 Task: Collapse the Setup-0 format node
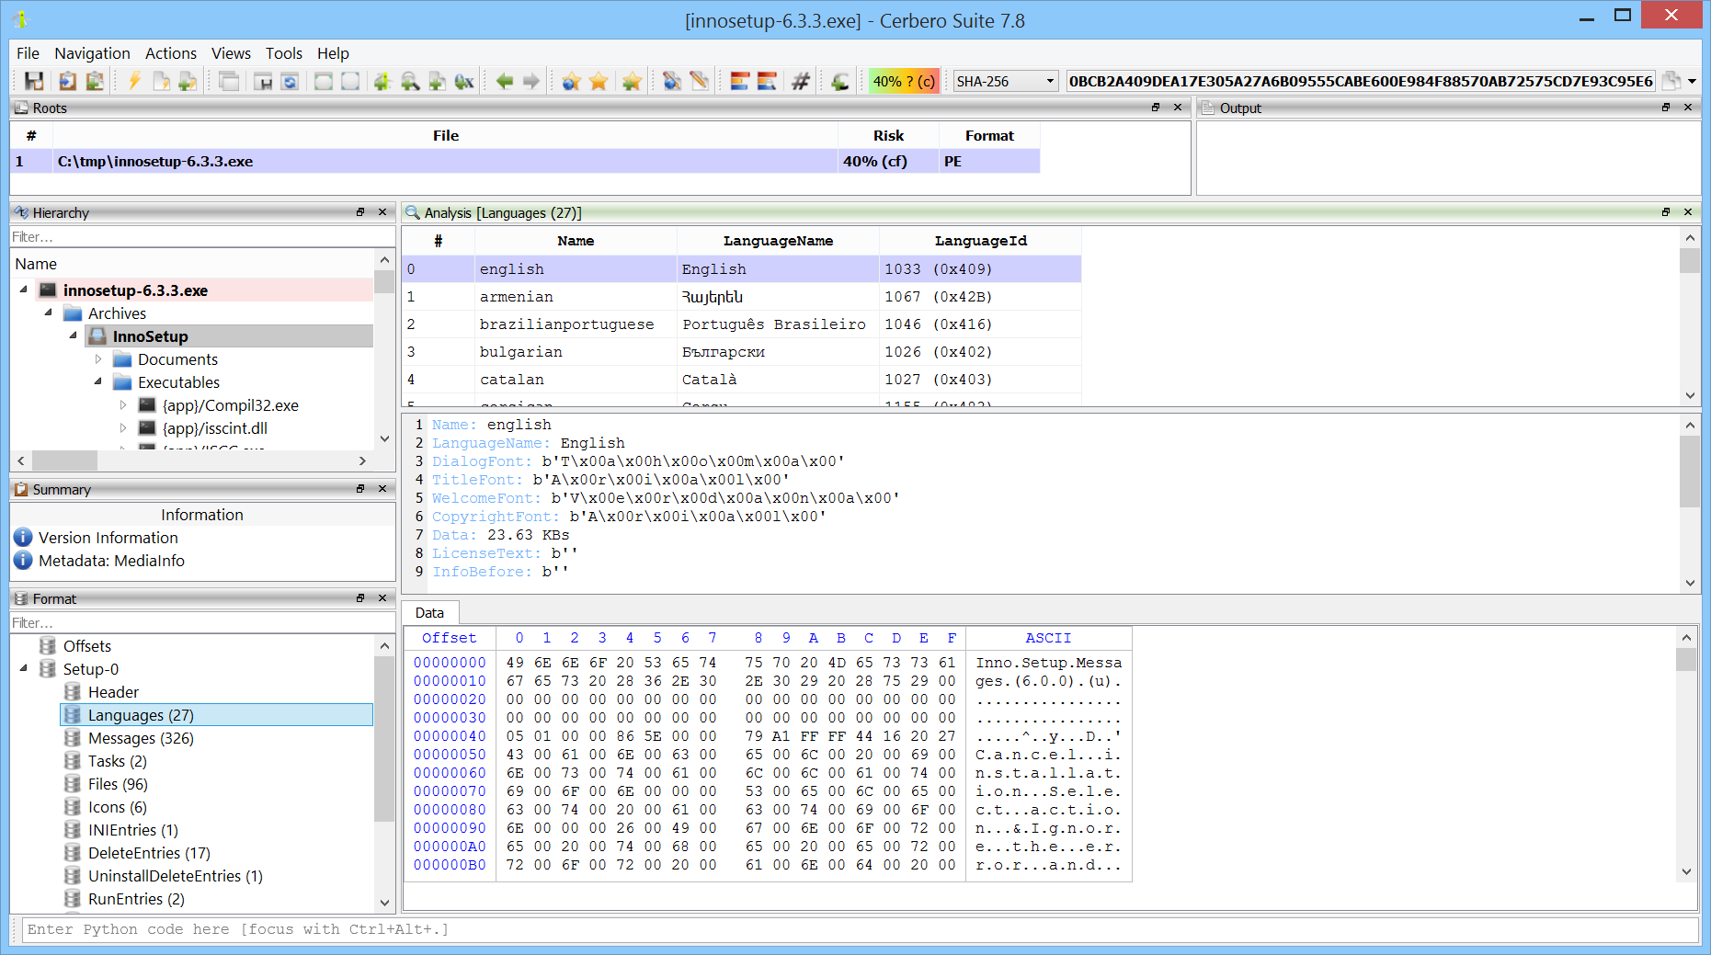tap(24, 668)
